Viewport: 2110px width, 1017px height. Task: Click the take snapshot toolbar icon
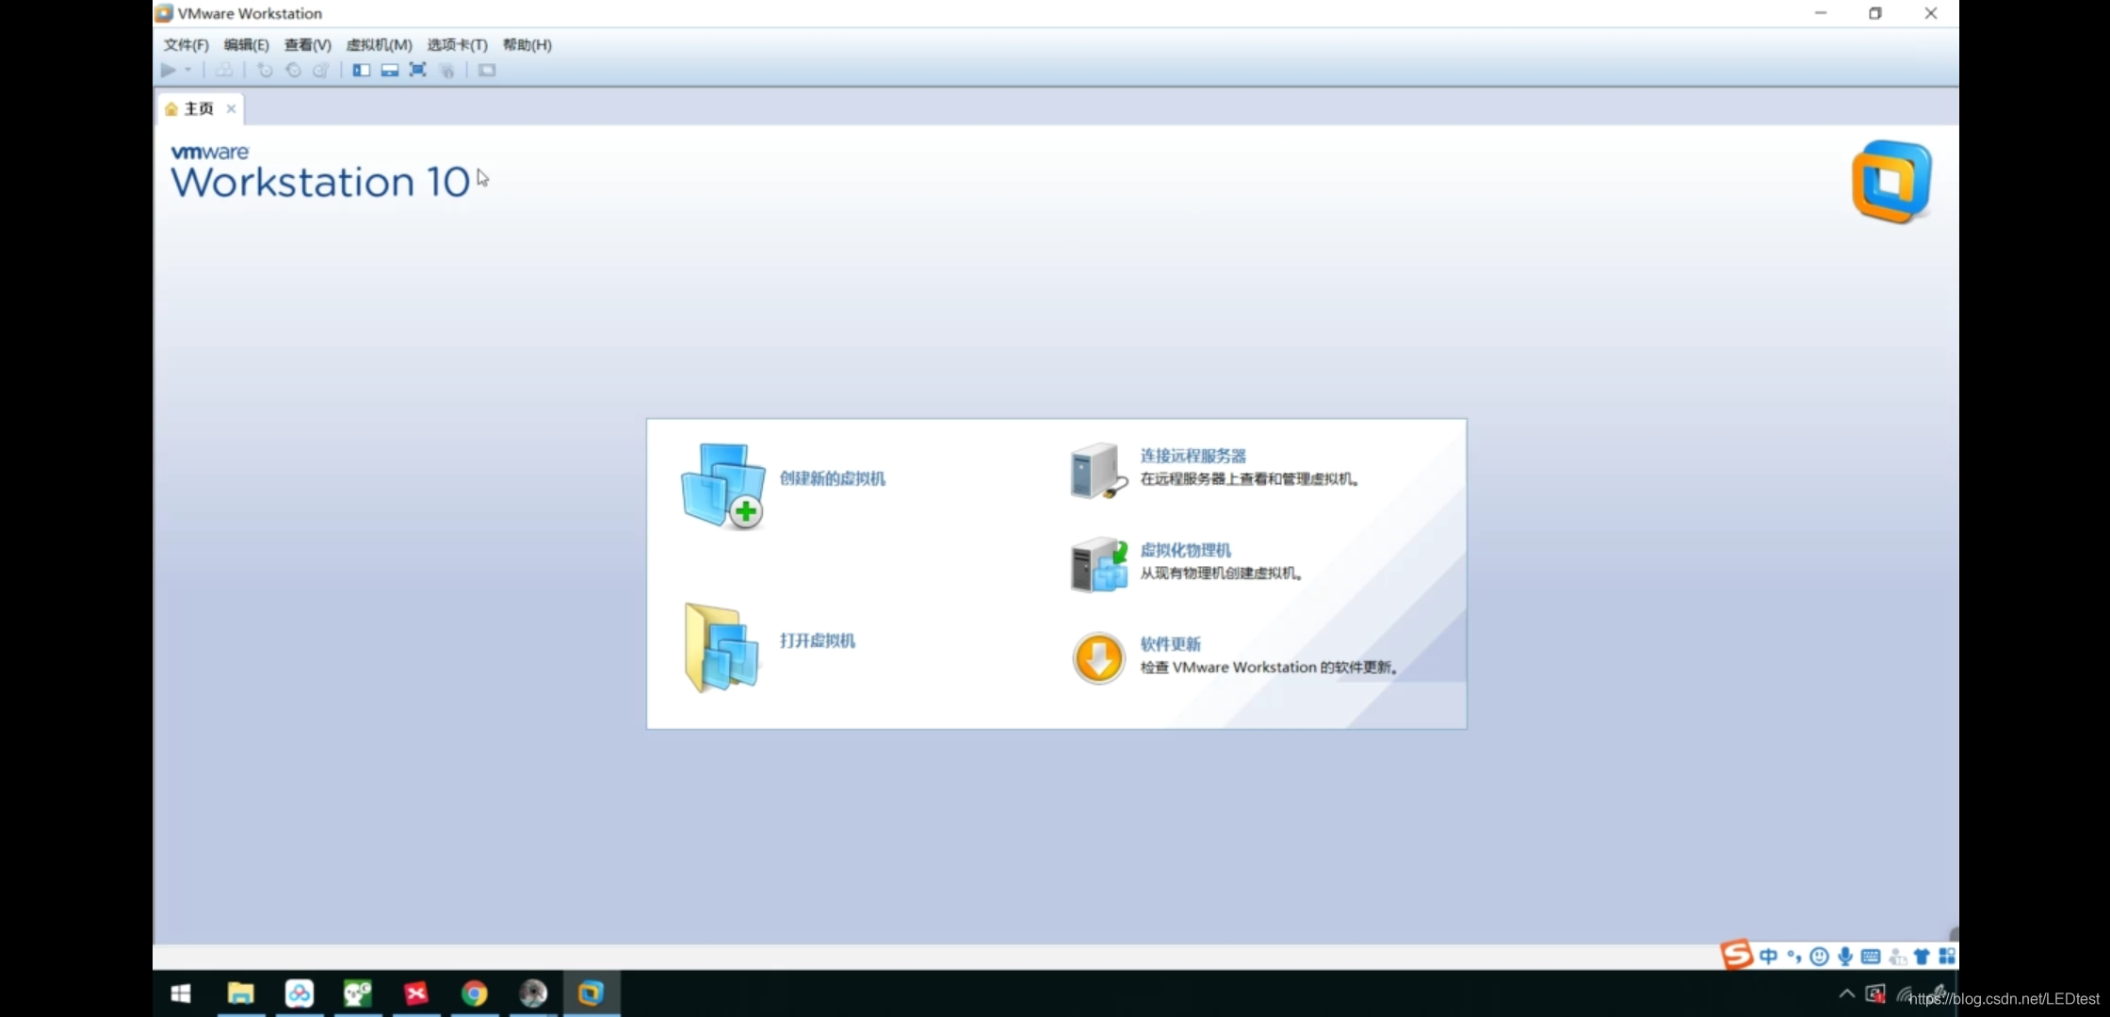[265, 70]
